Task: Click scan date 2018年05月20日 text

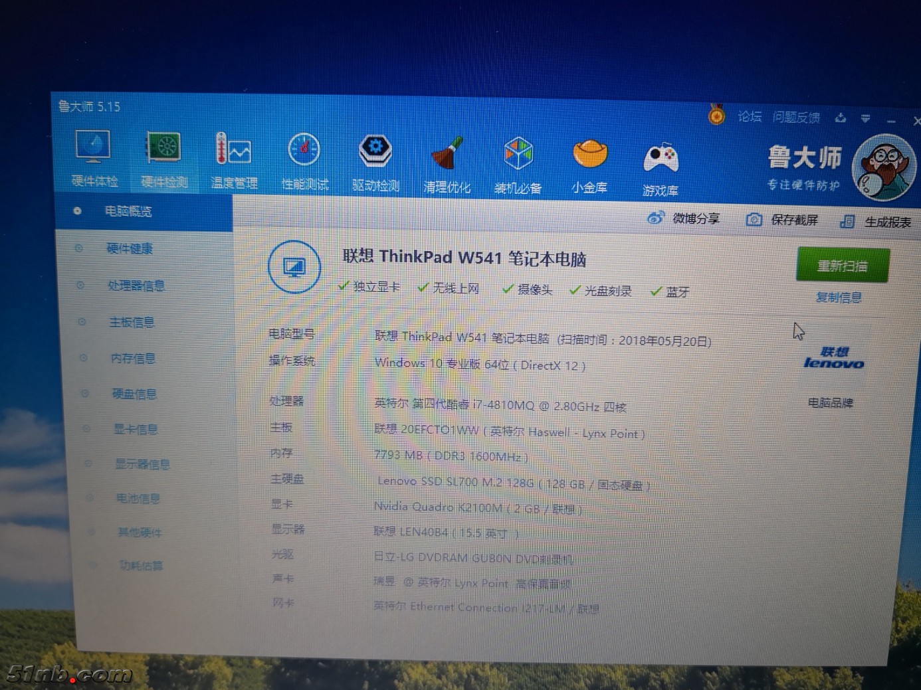Action: click(x=665, y=341)
